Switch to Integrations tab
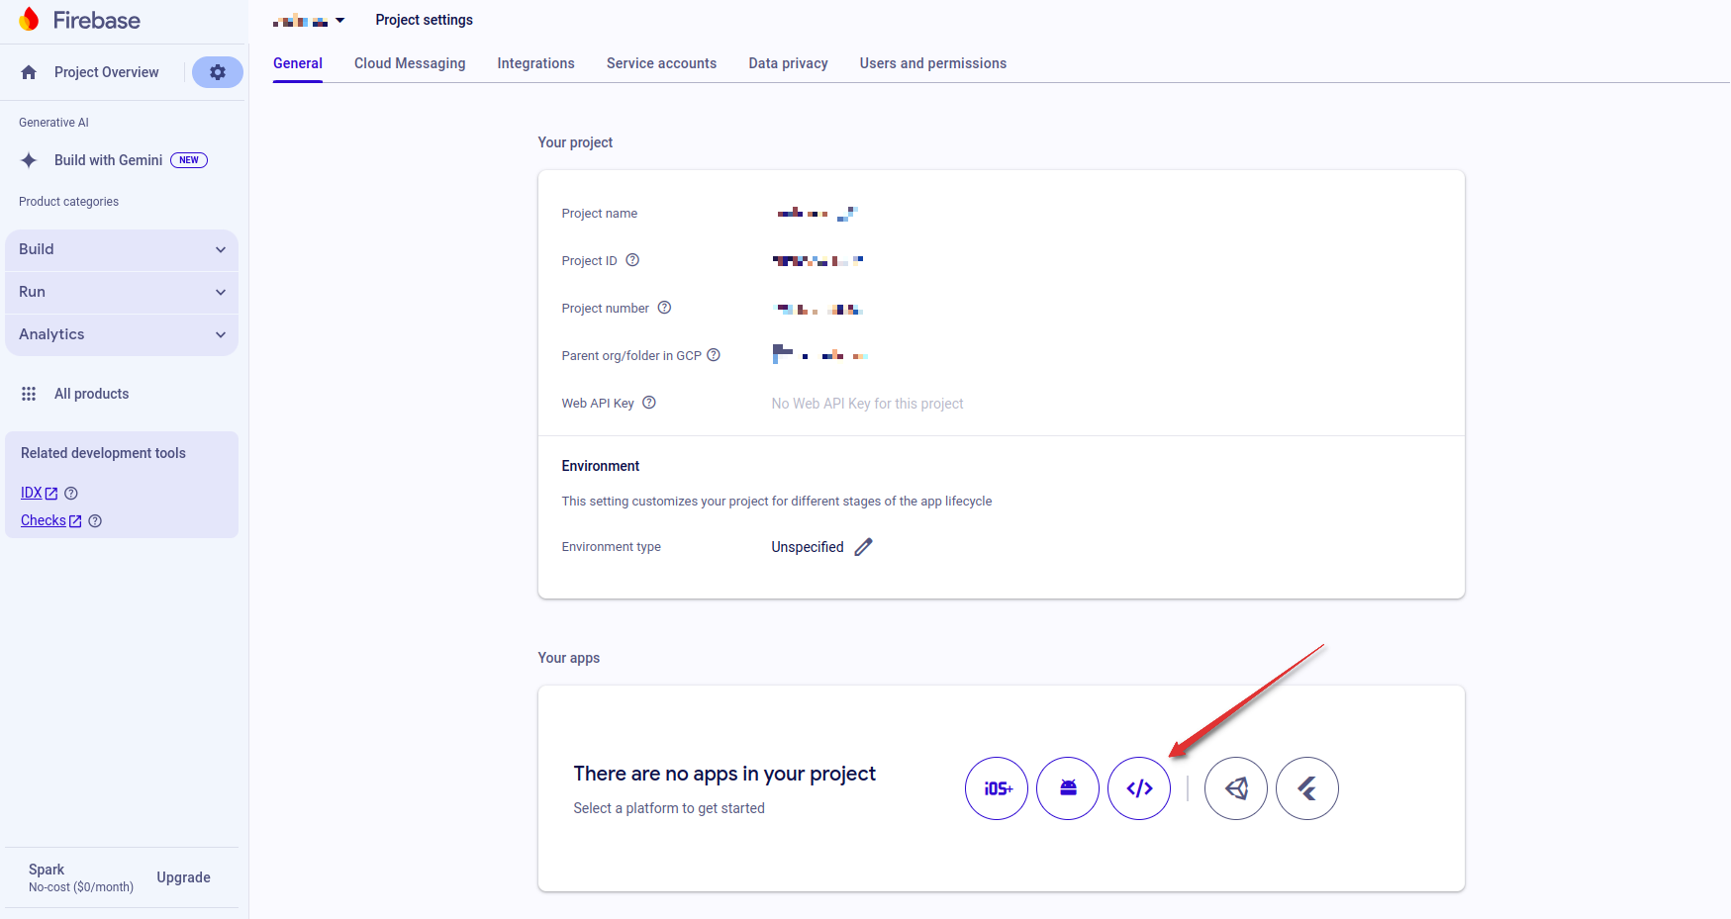The width and height of the screenshot is (1731, 919). point(535,63)
